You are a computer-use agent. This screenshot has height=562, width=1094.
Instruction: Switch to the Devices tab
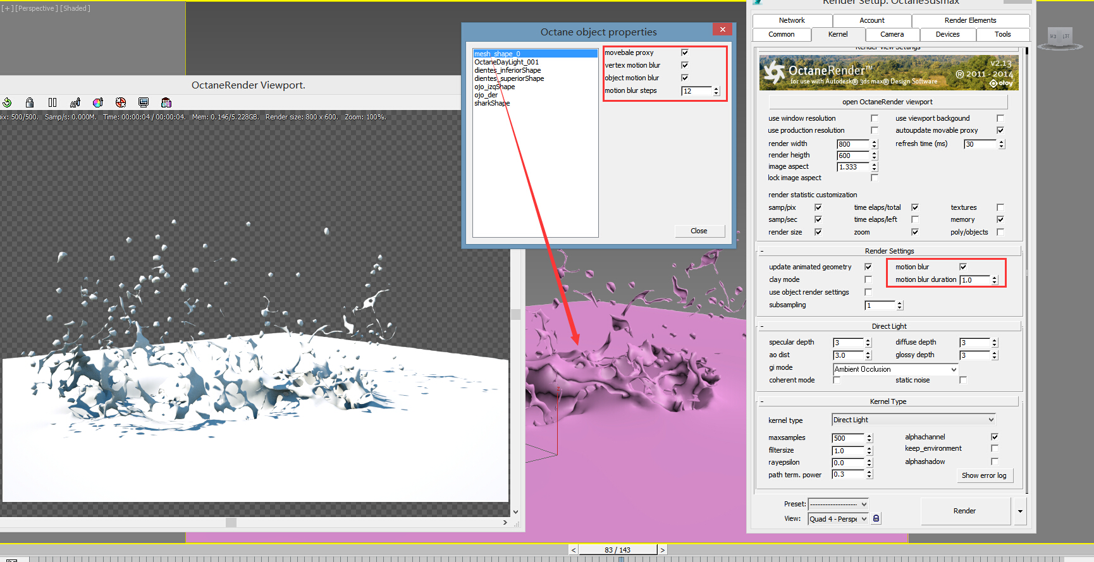coord(947,34)
